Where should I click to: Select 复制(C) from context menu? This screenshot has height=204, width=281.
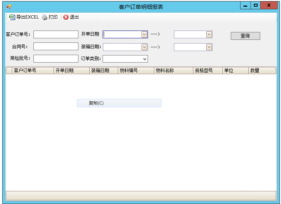(x=119, y=103)
